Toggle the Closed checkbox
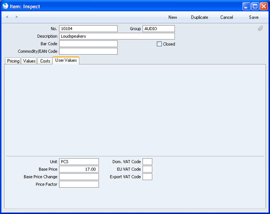 [x=159, y=44]
